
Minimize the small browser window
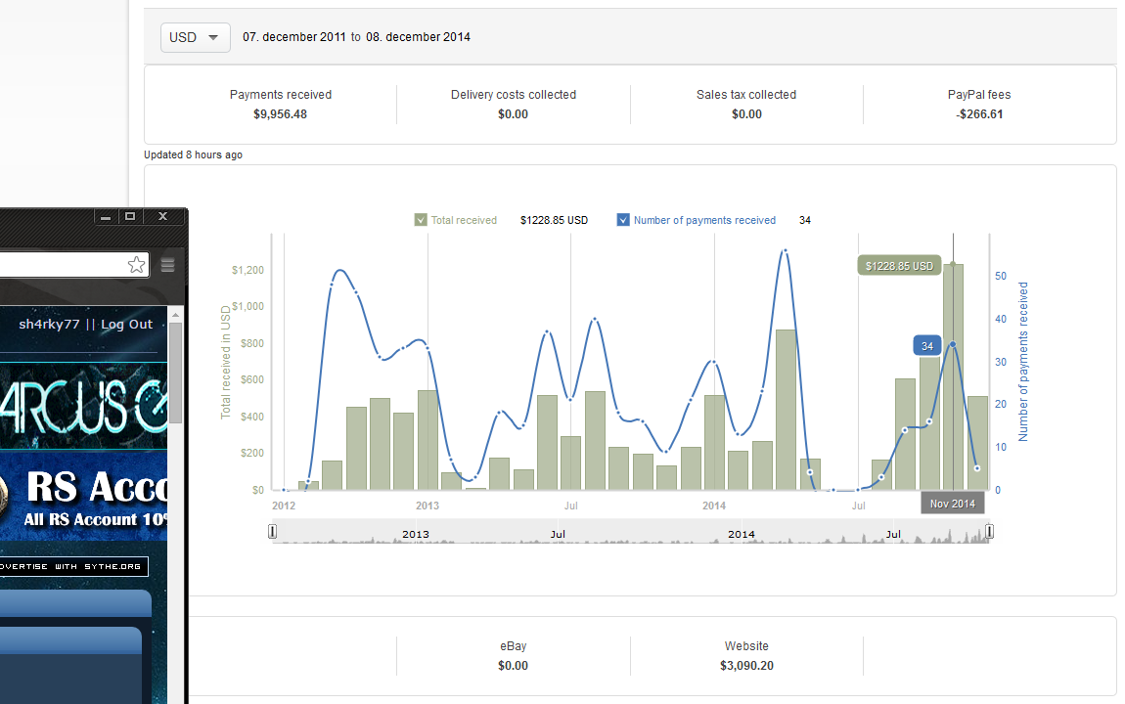[x=106, y=216]
